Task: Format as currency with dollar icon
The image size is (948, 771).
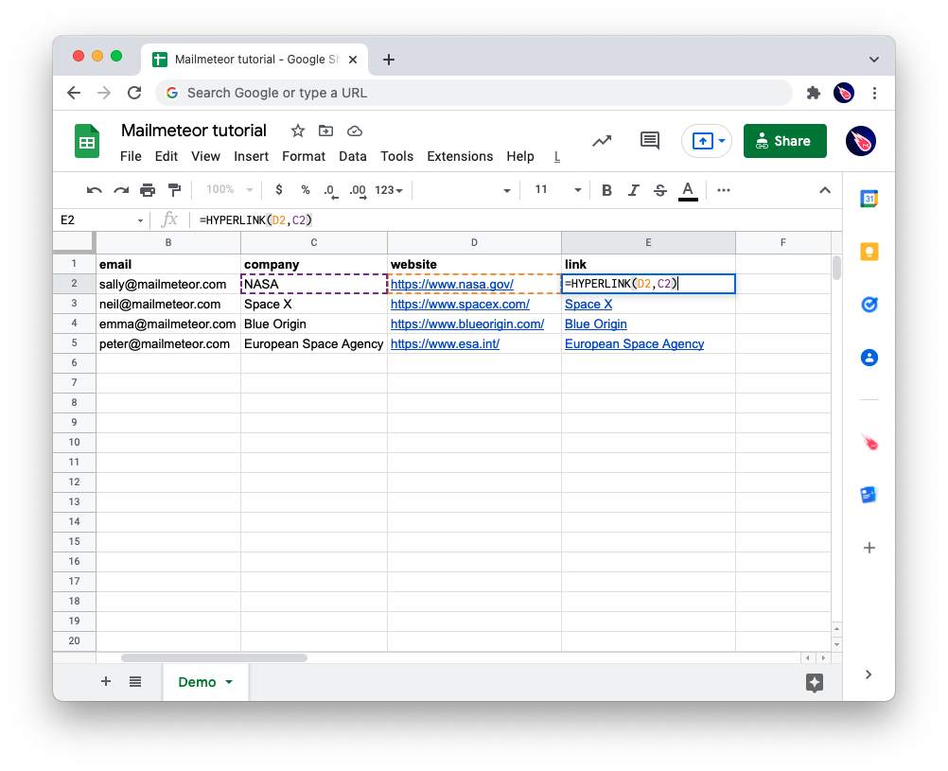Action: (x=279, y=190)
